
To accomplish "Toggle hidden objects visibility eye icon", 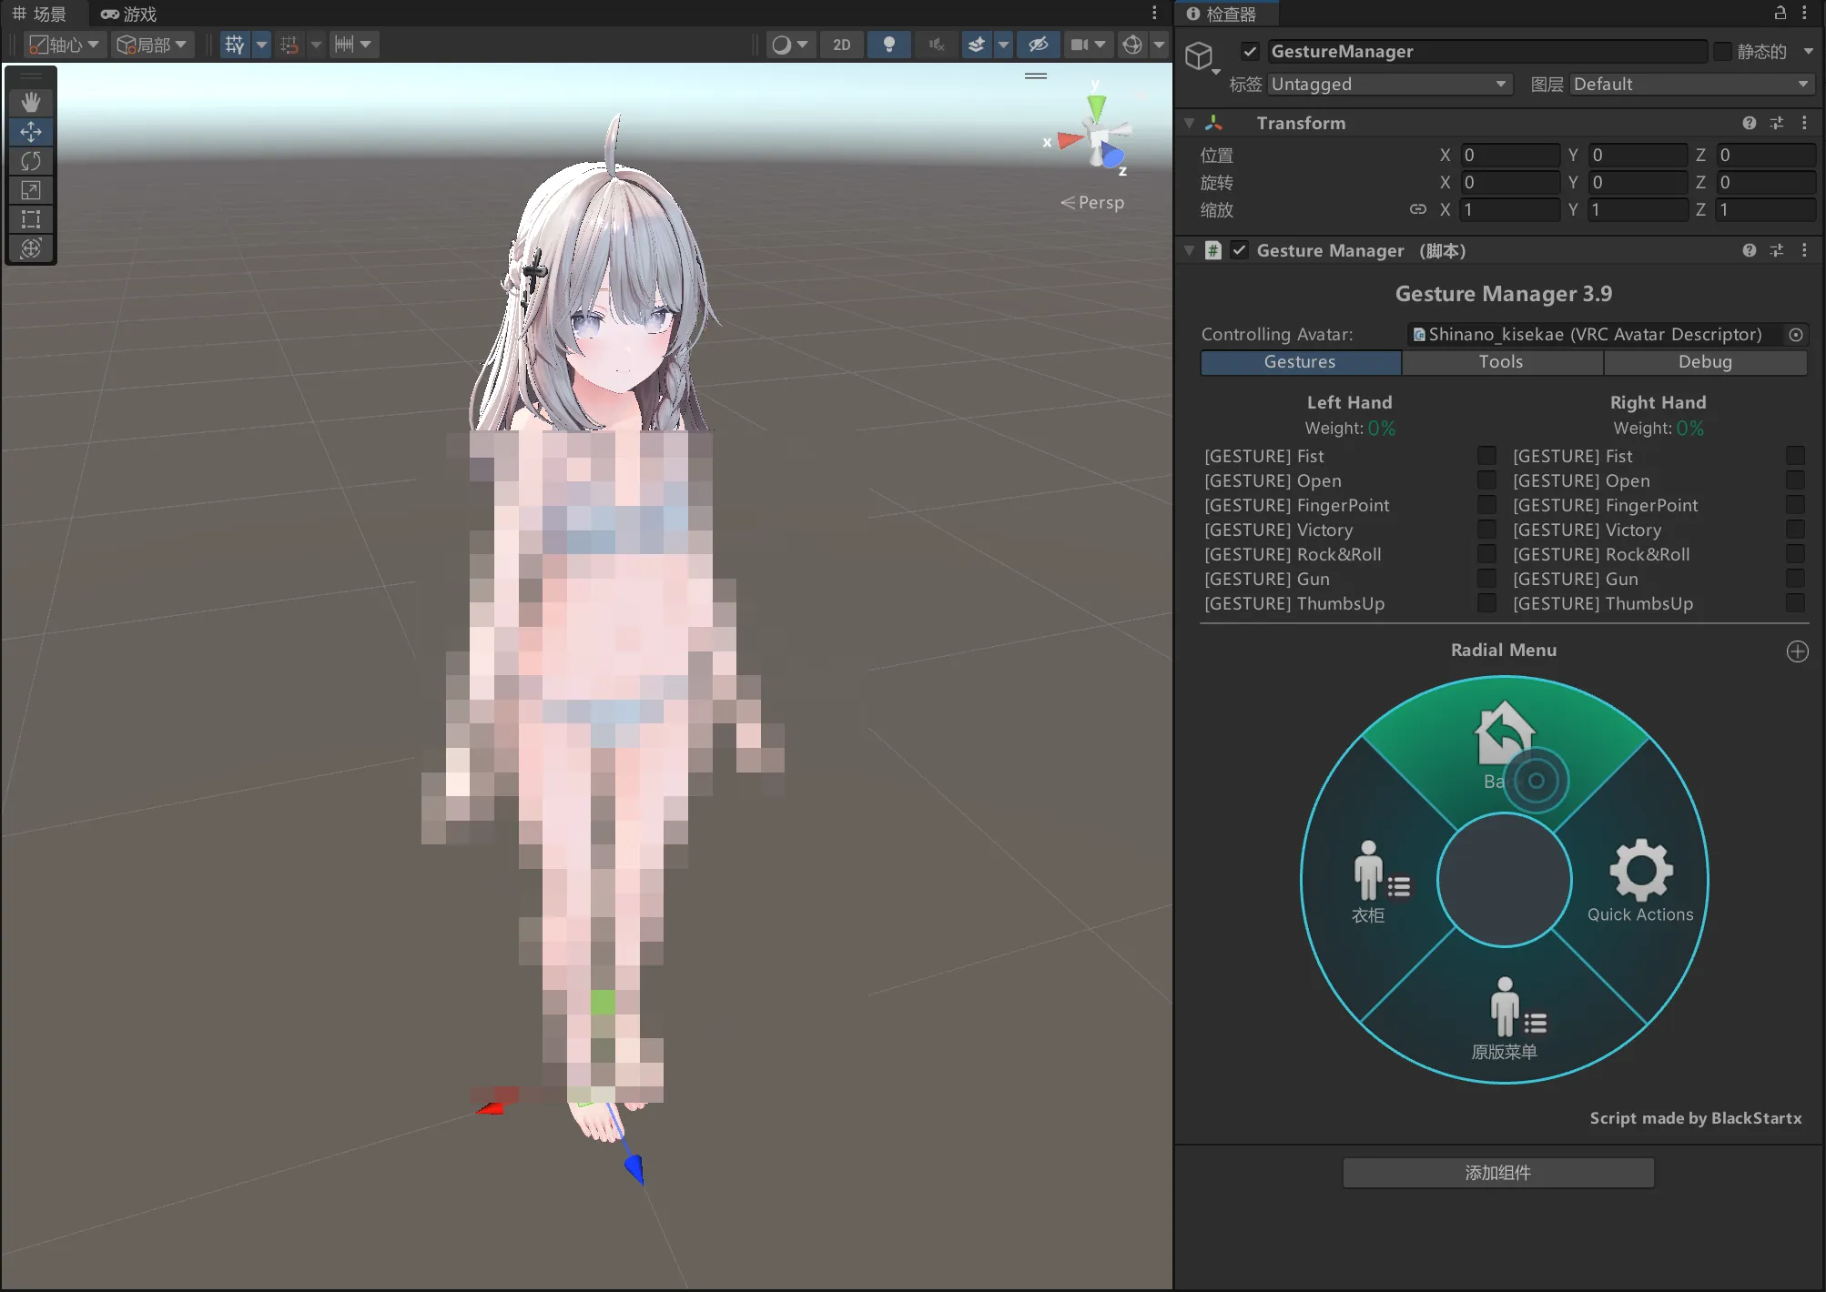I will click(1038, 45).
